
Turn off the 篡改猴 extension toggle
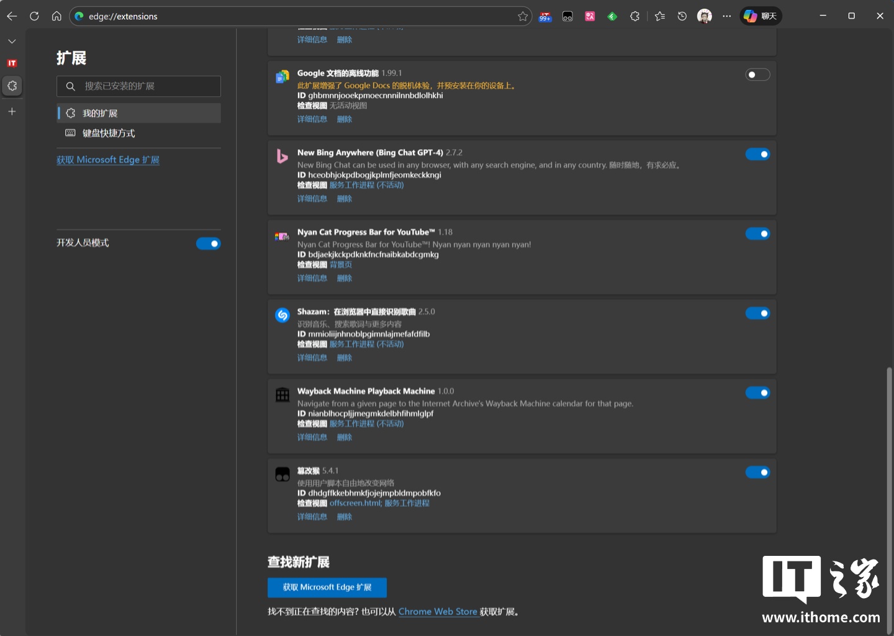757,472
